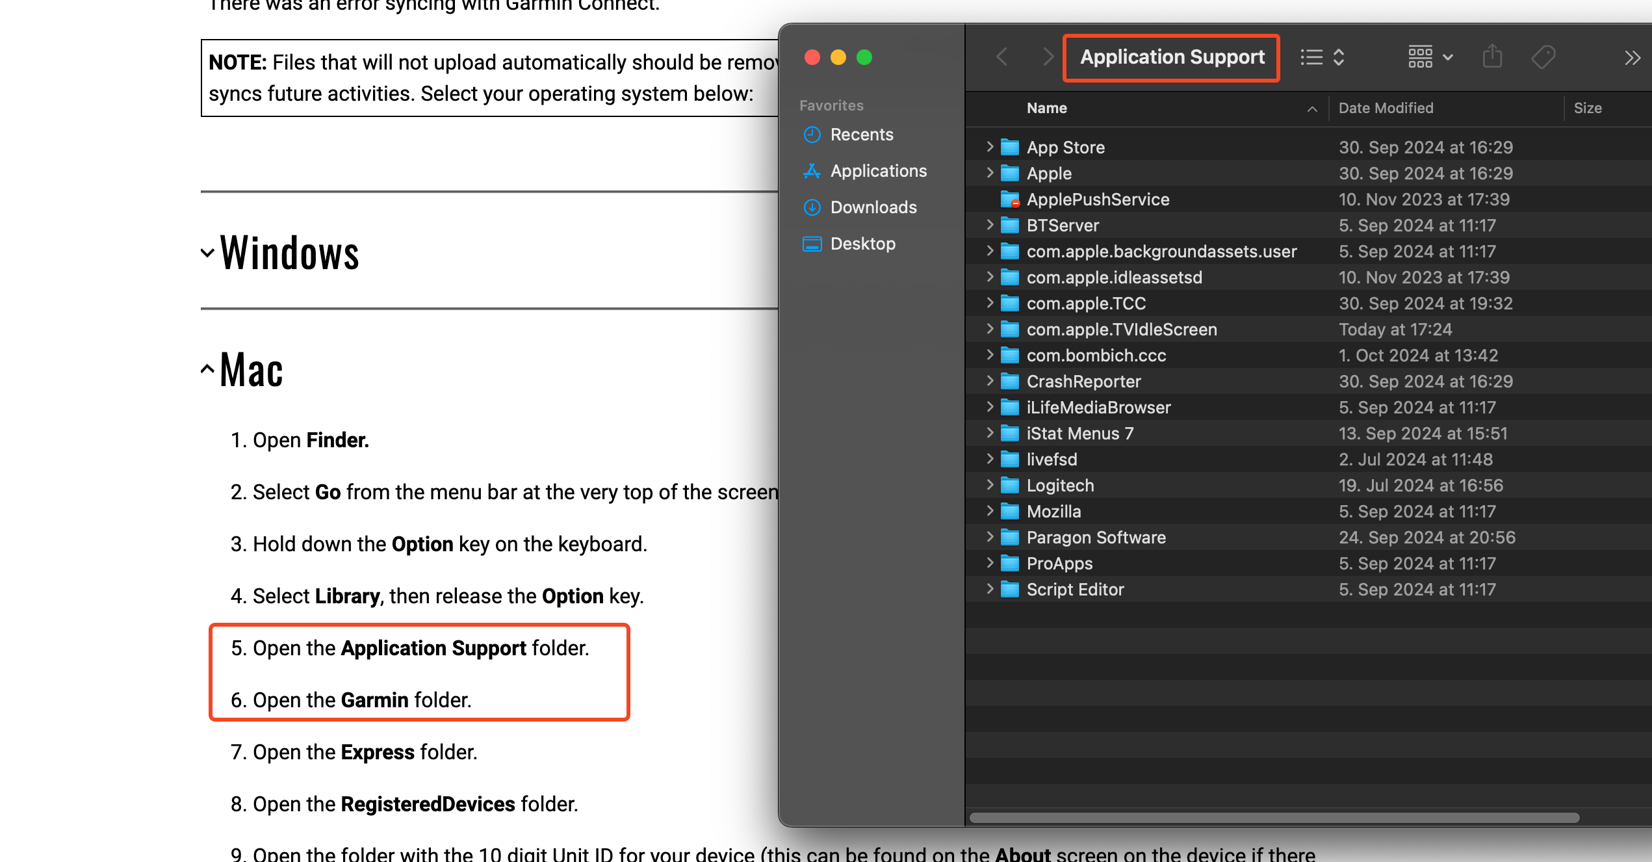Image resolution: width=1652 pixels, height=862 pixels.
Task: Sort files by the Name column header
Action: click(x=1046, y=108)
